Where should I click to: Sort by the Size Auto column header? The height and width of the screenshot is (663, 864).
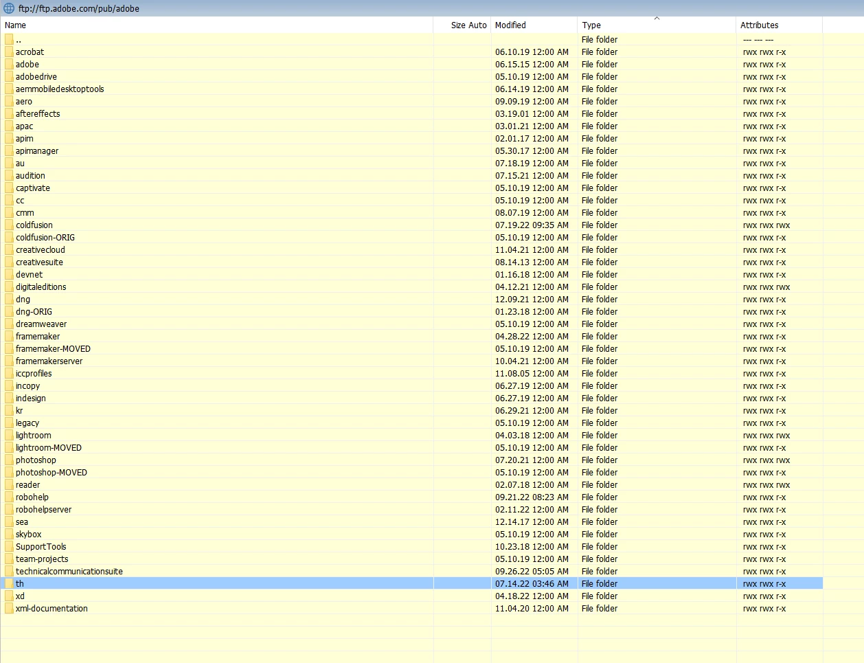pos(462,25)
